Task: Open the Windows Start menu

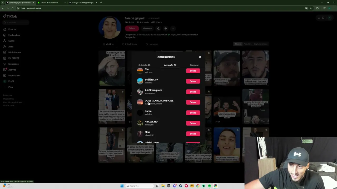Action: 122,186
